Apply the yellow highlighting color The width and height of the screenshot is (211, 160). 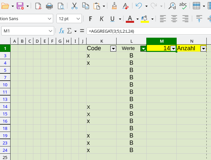click(145, 19)
